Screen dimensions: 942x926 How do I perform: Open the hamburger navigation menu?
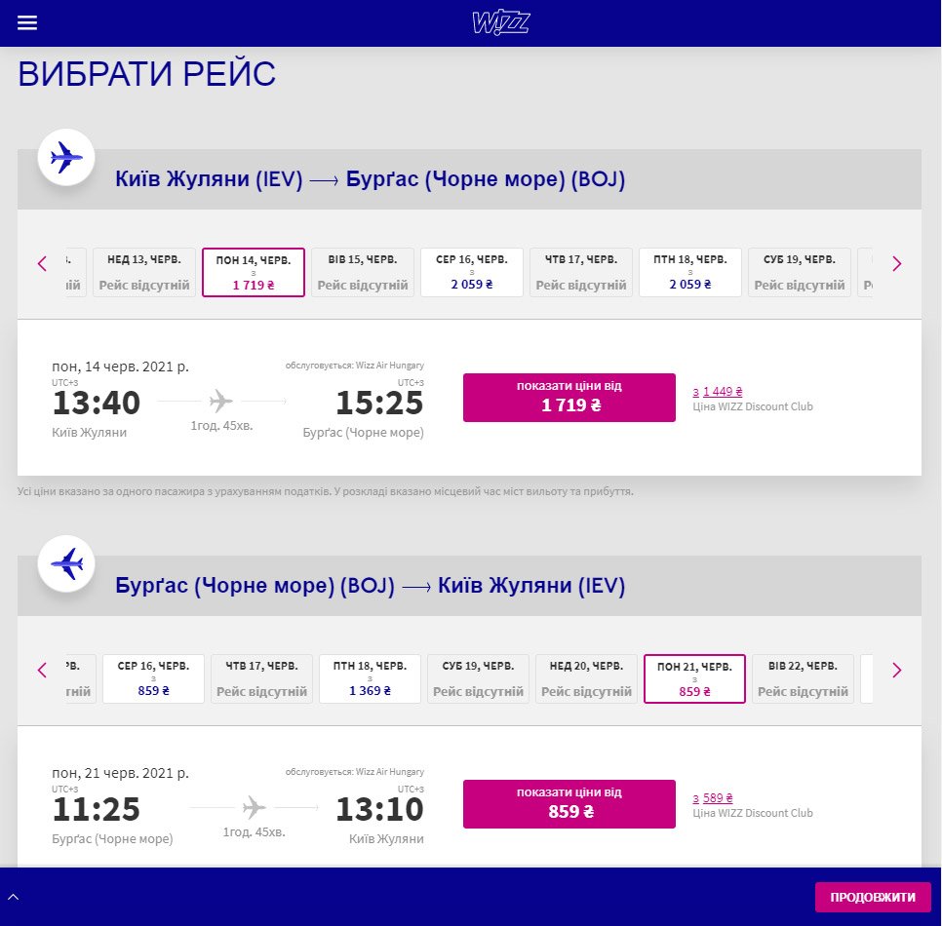(x=26, y=22)
